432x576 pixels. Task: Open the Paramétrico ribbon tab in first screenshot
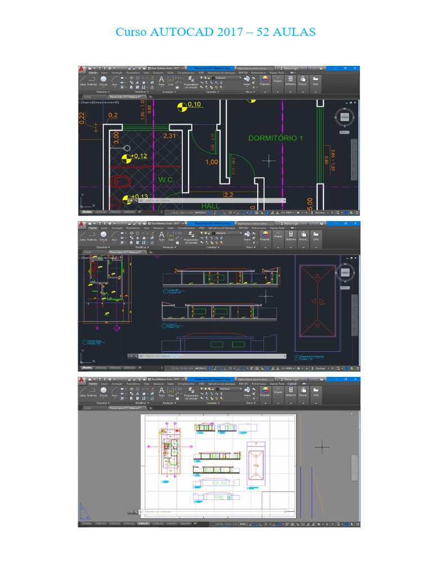pos(133,73)
